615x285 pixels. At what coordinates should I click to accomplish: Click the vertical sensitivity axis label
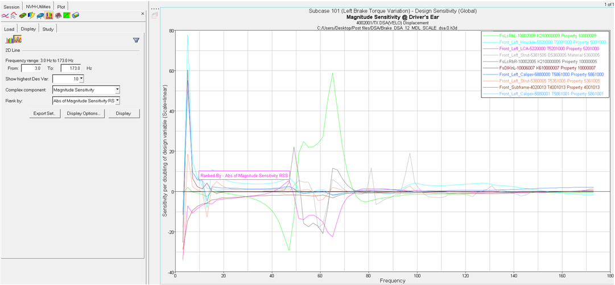coord(165,151)
